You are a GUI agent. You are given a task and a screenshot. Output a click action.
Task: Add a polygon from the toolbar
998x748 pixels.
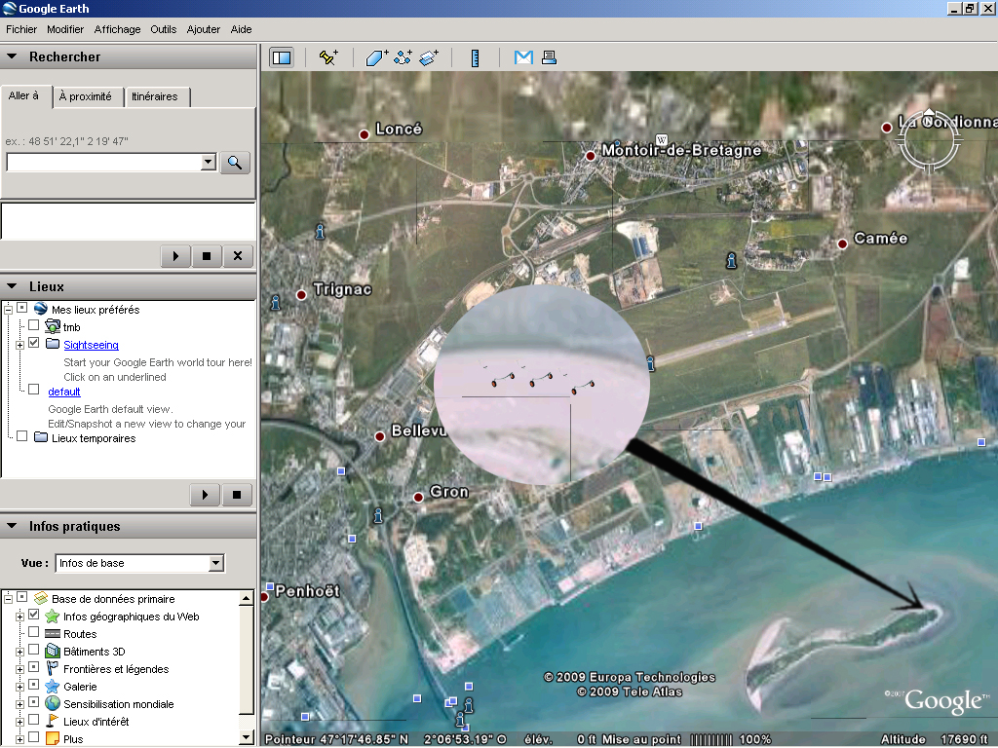(377, 57)
